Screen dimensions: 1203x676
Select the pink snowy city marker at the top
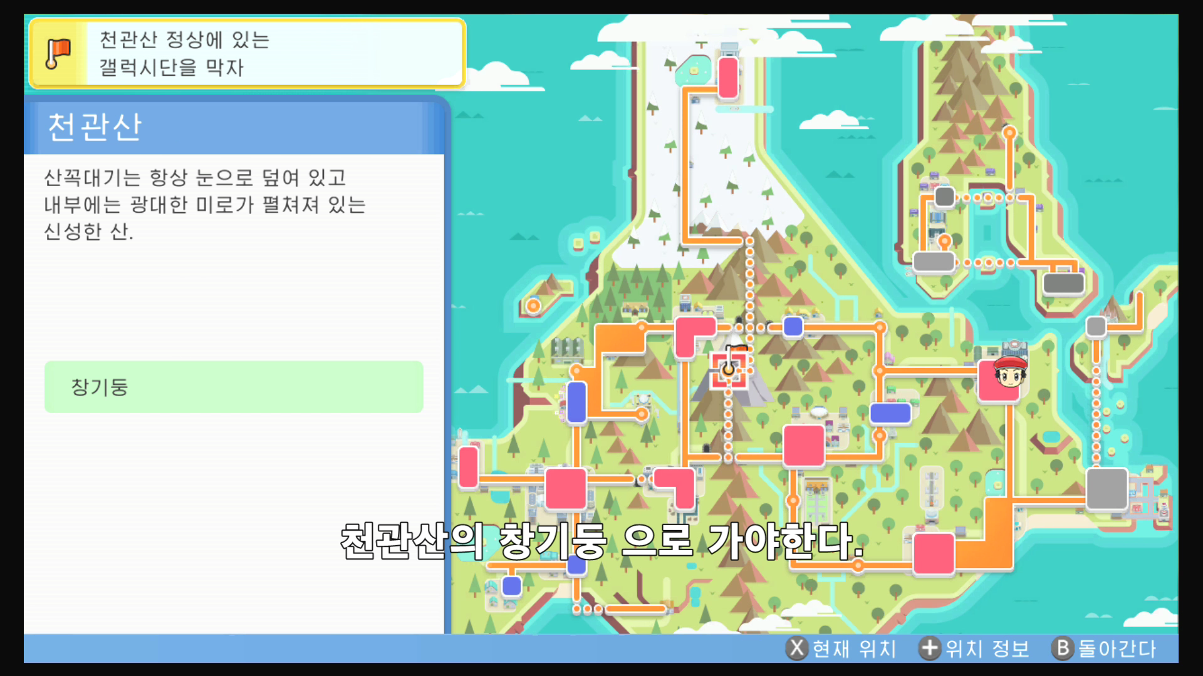coord(728,78)
